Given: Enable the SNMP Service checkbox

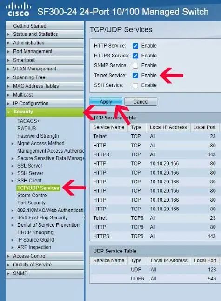Looking at the screenshot, I should (135, 66).
